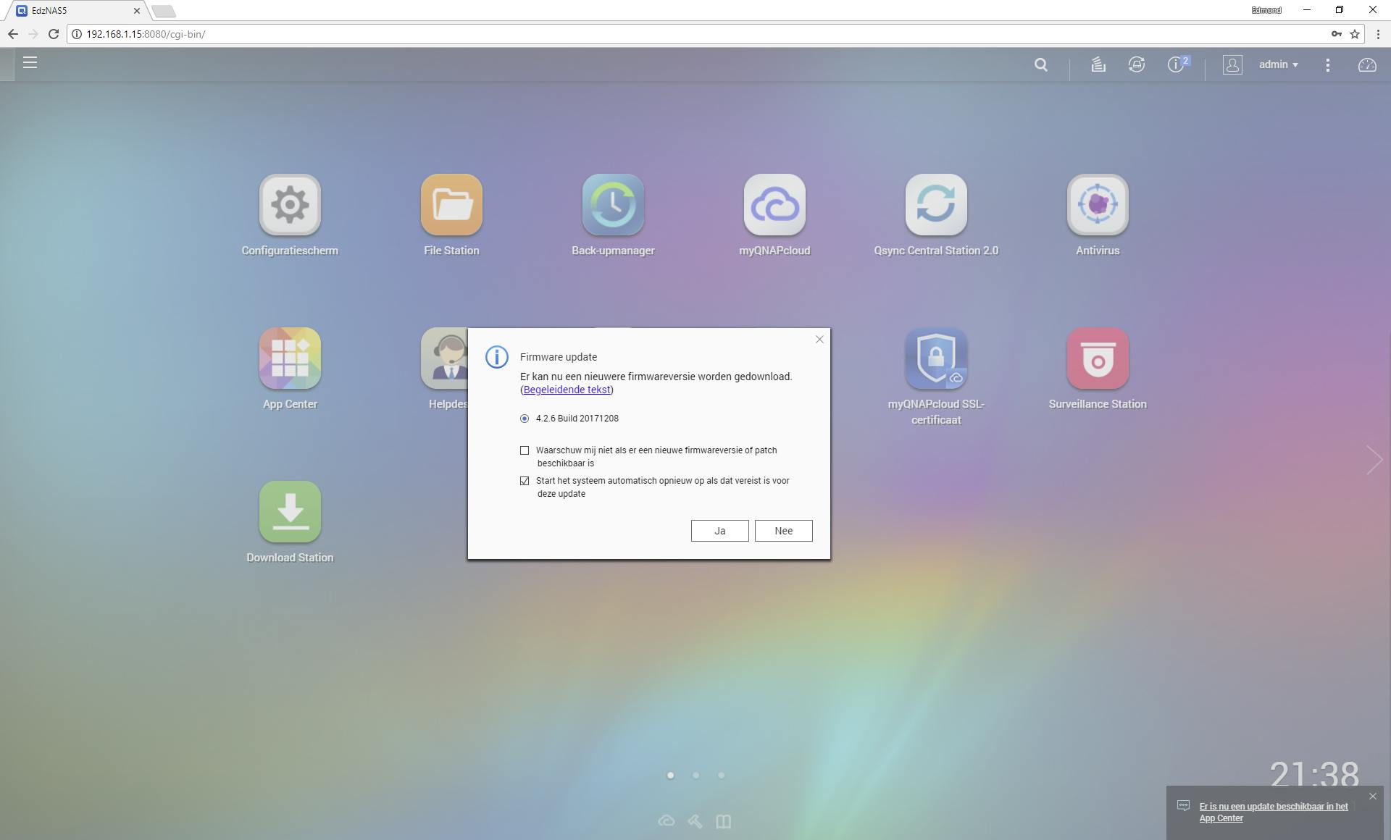Disable automatic system restart after update checkbox
1391x840 pixels.
click(525, 481)
